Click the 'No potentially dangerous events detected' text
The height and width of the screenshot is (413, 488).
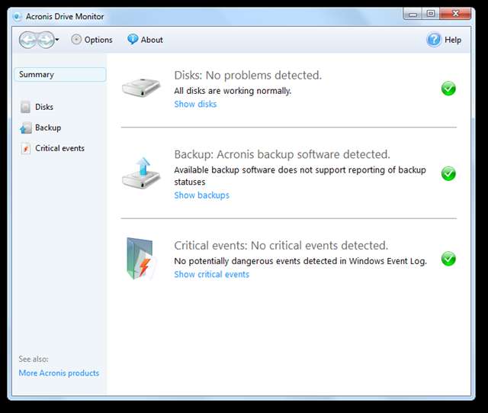pos(256,261)
